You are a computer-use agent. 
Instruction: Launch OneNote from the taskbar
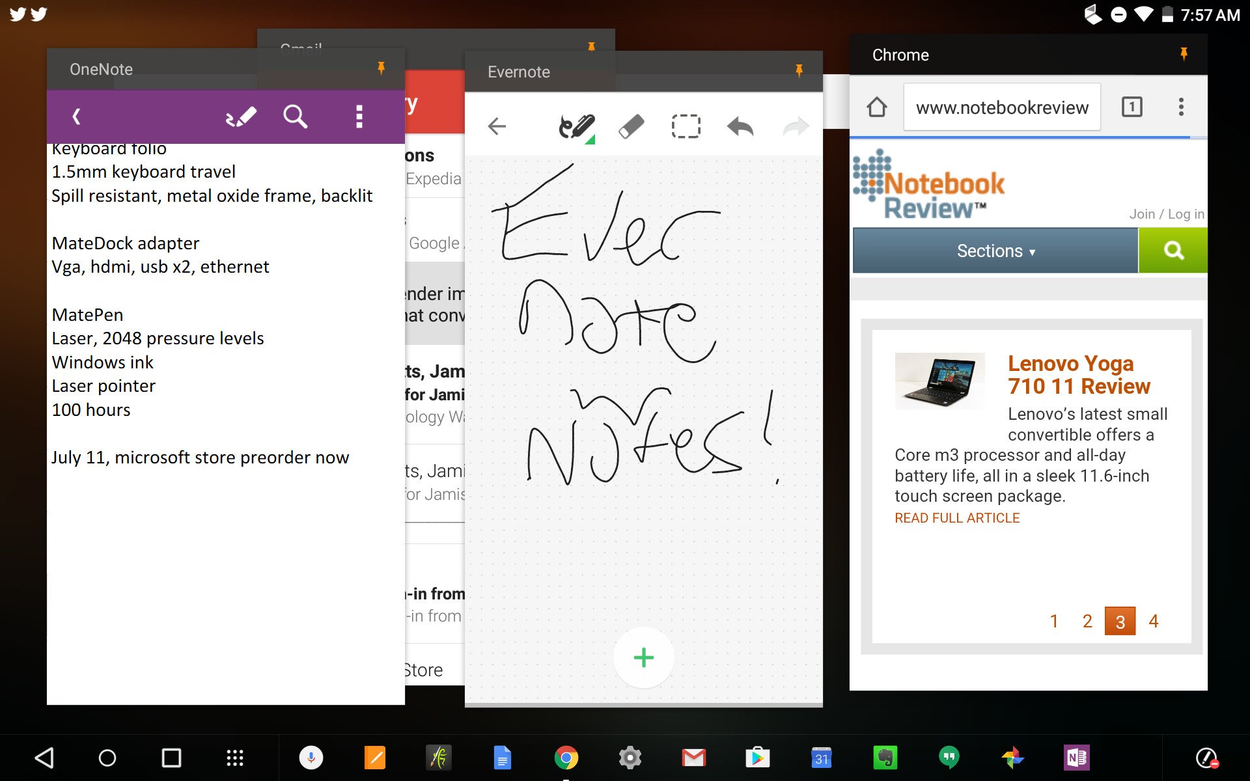coord(1077,758)
